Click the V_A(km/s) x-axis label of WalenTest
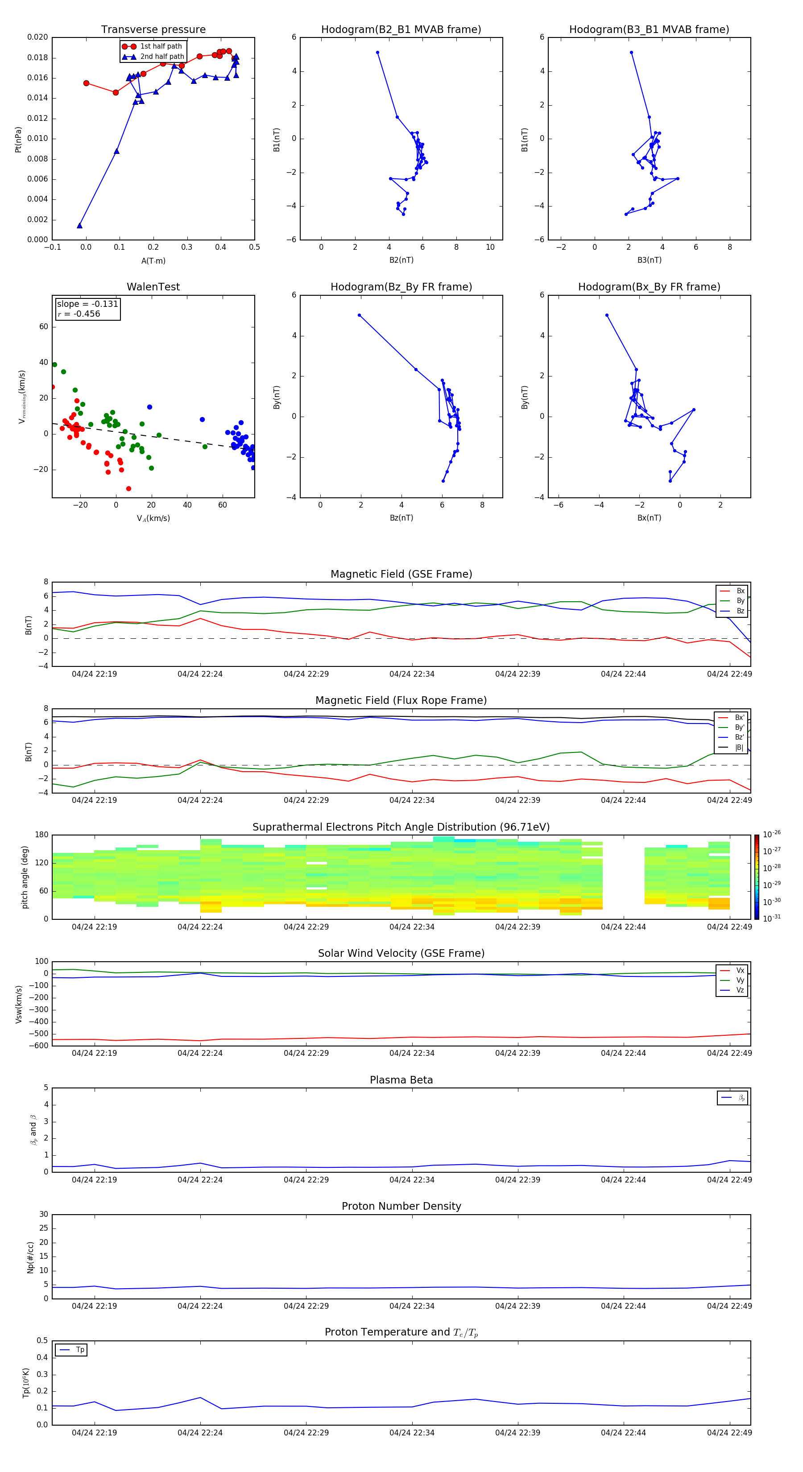The width and height of the screenshot is (803, 1472). point(153,518)
